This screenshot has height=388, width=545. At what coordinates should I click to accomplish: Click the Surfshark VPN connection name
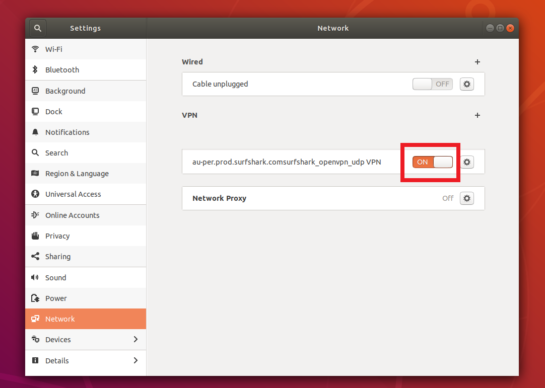point(287,162)
